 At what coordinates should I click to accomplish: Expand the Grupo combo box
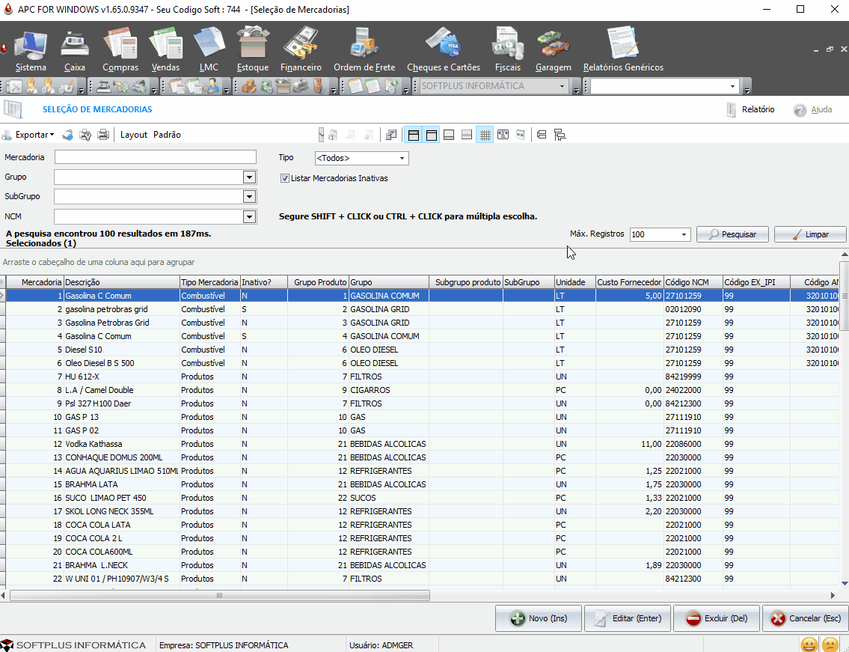tap(249, 177)
